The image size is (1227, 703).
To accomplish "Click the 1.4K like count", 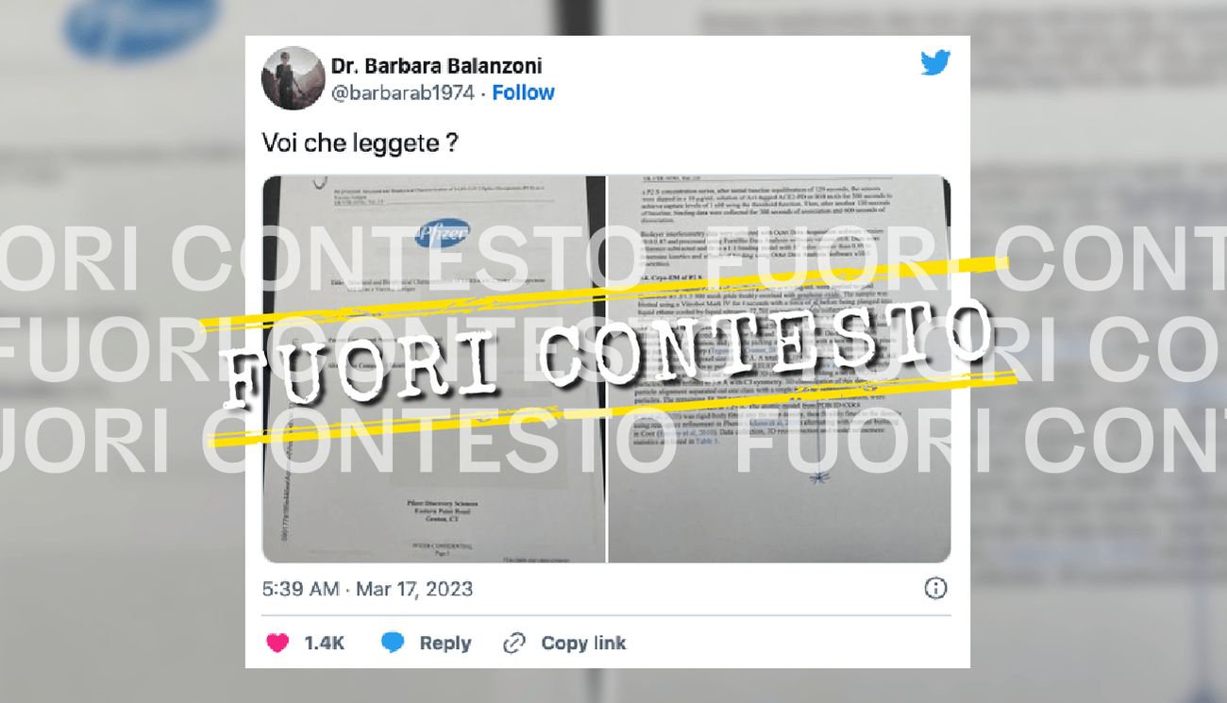I will click(324, 643).
